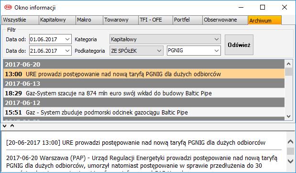The width and height of the screenshot is (296, 173).
Task: Click the PAP logo icon in title bar
Action: coord(8,7)
